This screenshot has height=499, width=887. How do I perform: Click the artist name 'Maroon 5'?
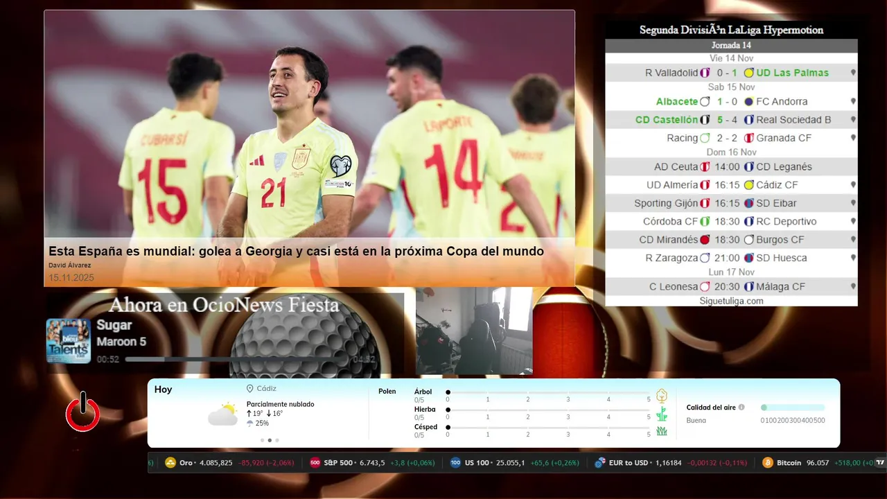(121, 342)
